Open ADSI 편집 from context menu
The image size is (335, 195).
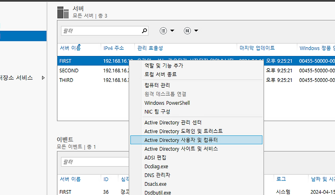click(x=155, y=158)
